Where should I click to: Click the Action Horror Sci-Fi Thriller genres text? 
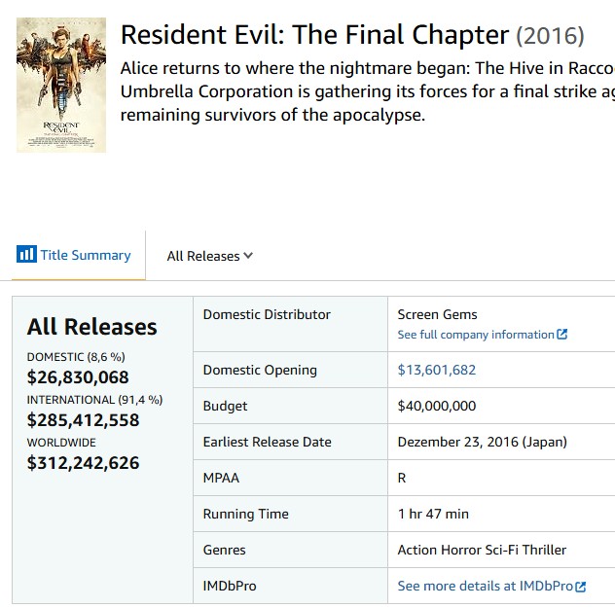[482, 550]
